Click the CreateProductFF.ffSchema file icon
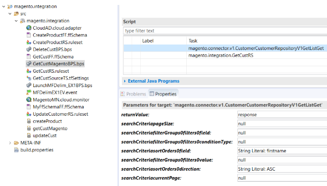This screenshot has width=327, height=186. point(29,35)
